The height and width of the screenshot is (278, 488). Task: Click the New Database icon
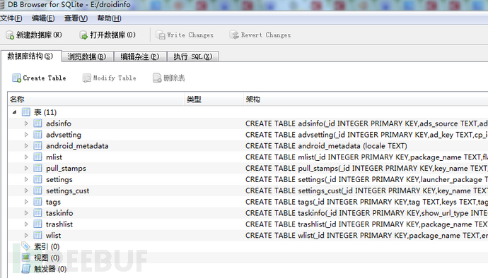(x=10, y=35)
